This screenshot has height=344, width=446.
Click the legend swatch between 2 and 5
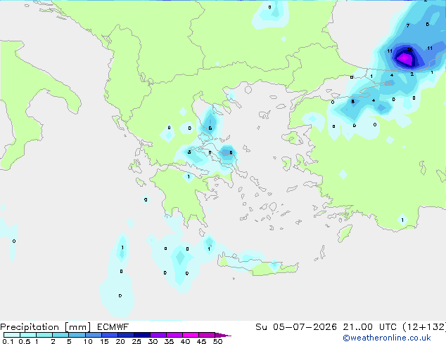60,335
